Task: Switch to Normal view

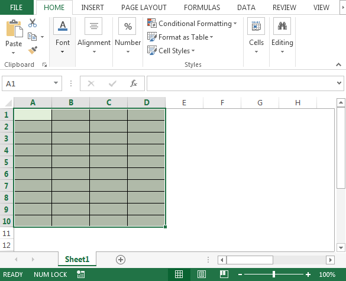Action: [x=179, y=274]
